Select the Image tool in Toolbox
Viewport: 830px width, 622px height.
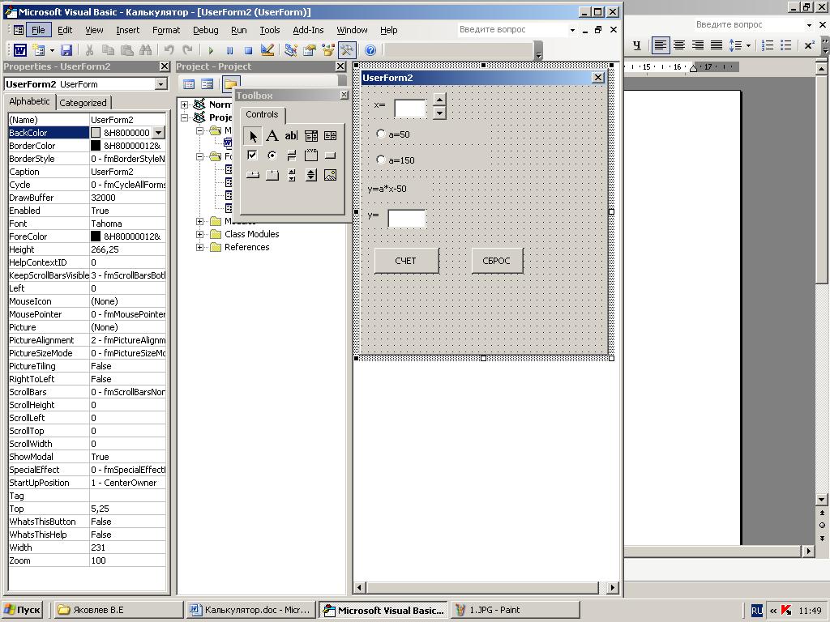(x=331, y=175)
